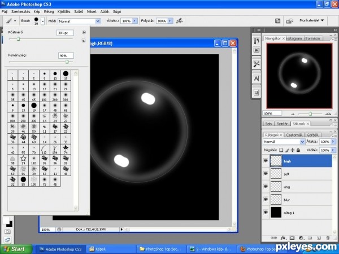Zoom out with Navigator small mountains icon
Viewport: 339px width, 254px height.
(293, 114)
